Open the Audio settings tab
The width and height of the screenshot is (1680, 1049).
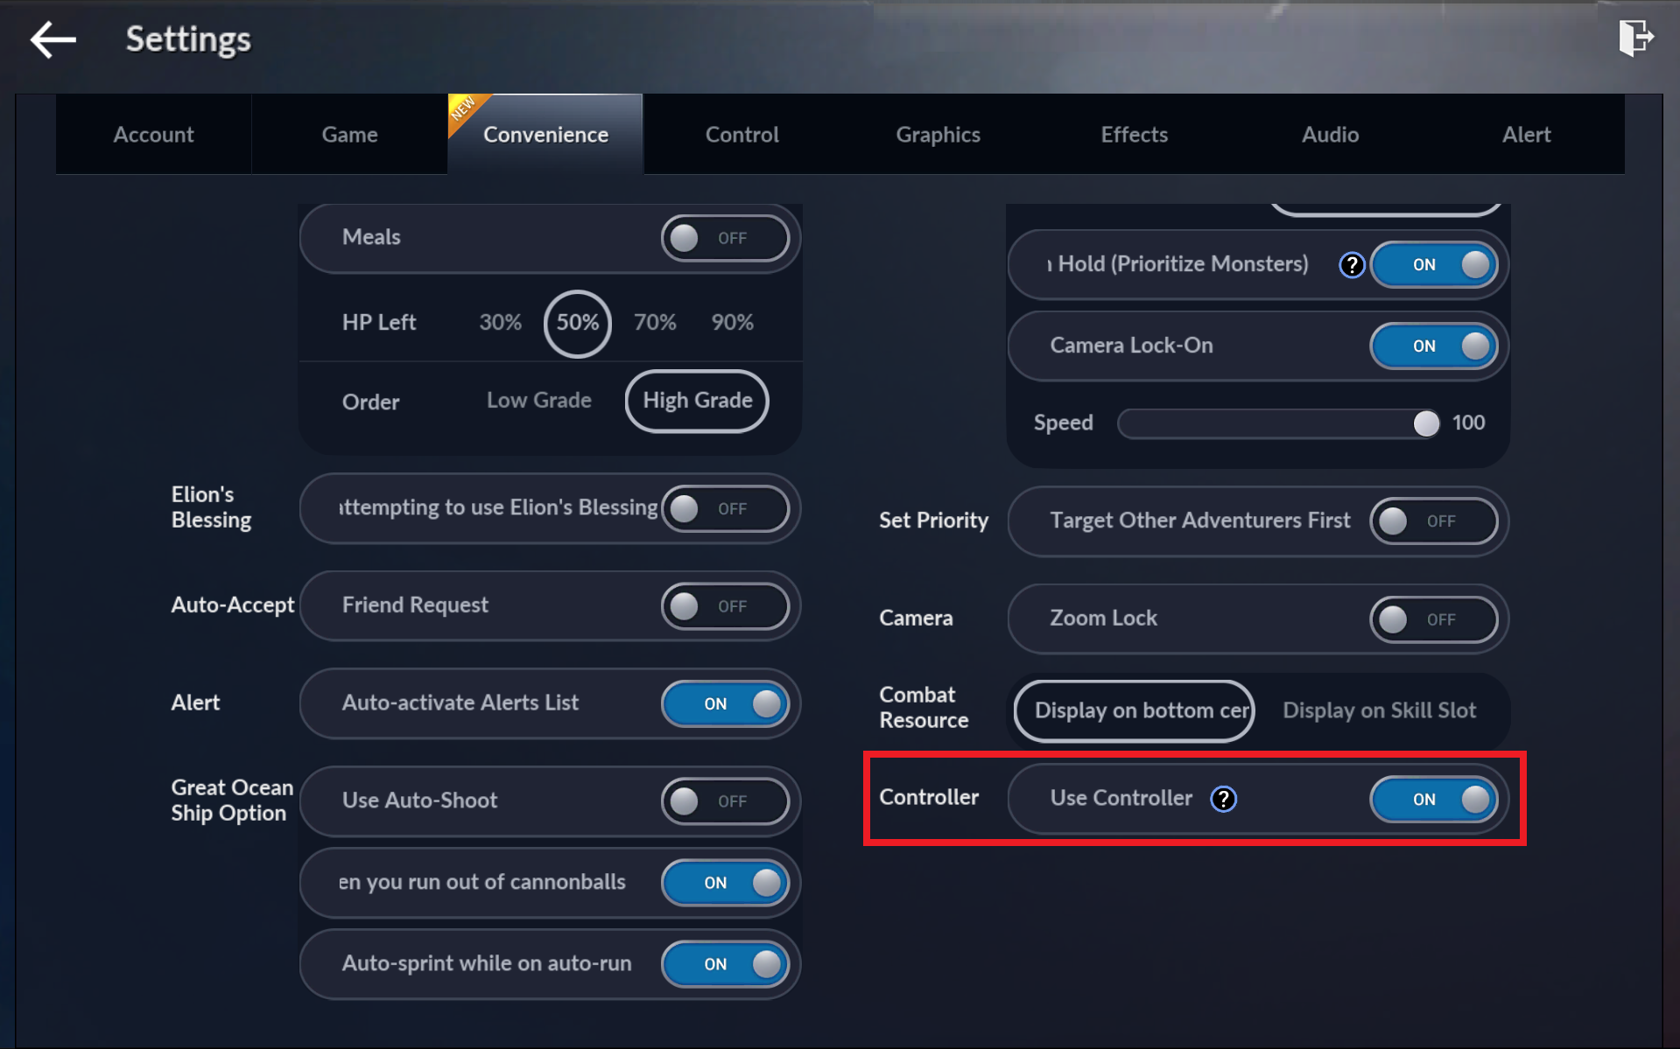point(1330,135)
